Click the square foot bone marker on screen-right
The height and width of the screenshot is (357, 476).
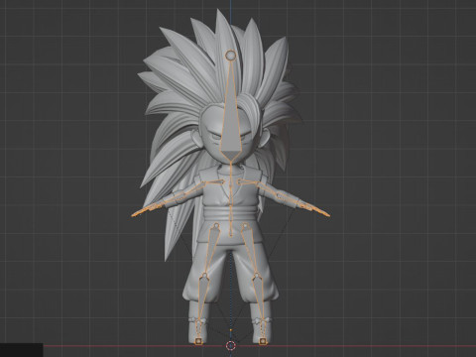coord(263,341)
